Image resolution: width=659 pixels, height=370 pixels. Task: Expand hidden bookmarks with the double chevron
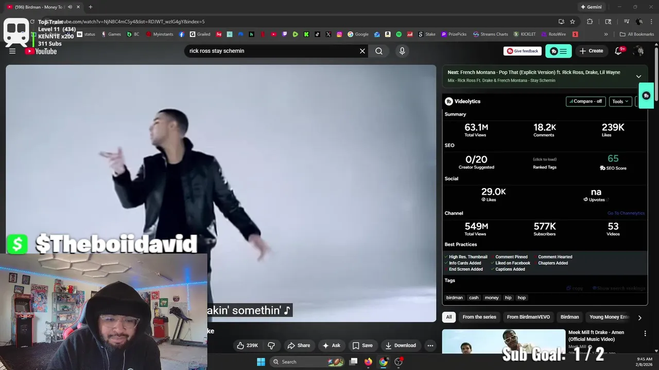[606, 34]
